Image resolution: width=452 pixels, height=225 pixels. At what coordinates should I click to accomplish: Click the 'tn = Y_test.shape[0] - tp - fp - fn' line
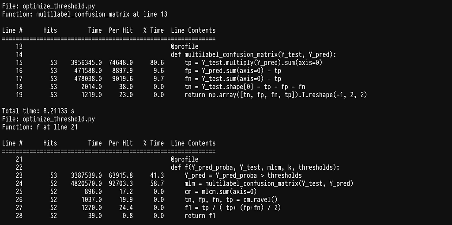pyautogui.click(x=245, y=87)
